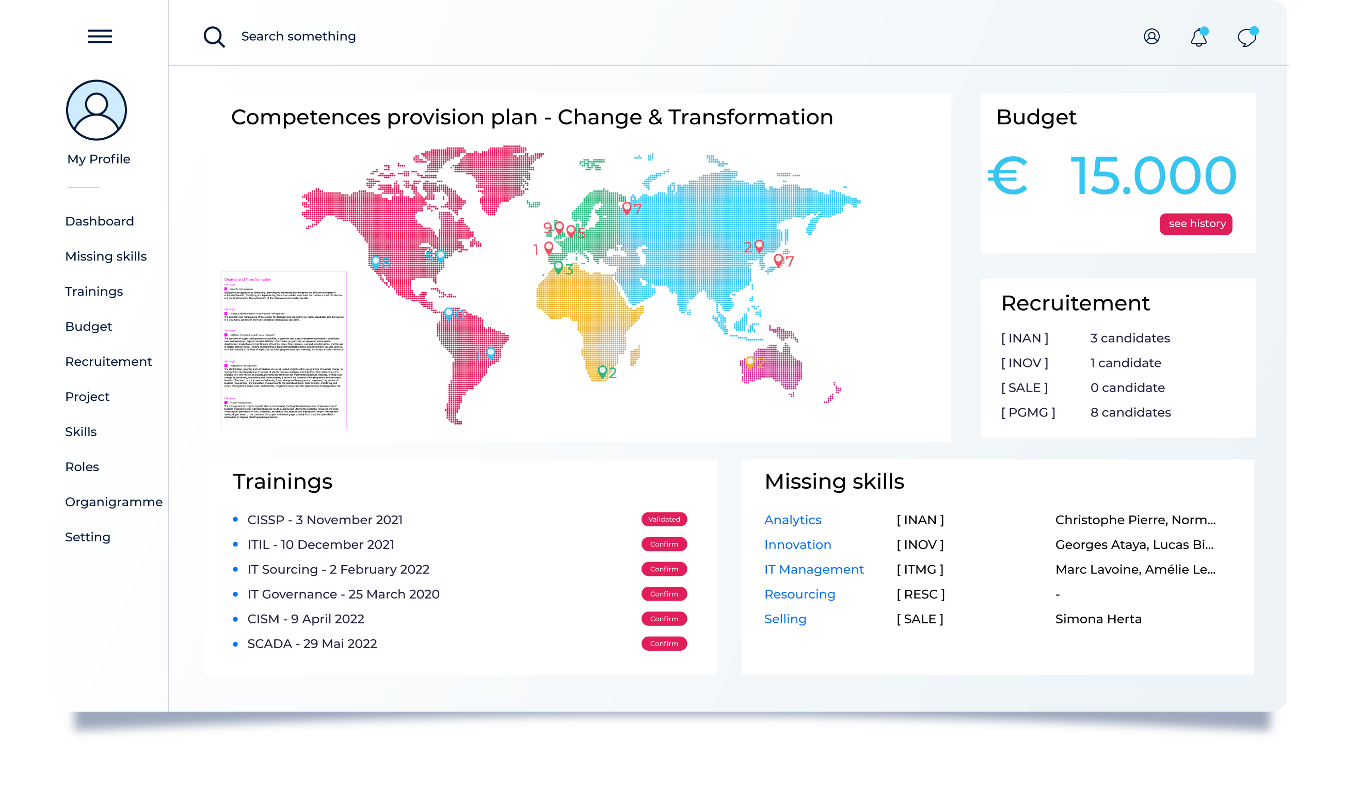Click the Validated badge for CISSP
1345x805 pixels.
click(x=664, y=519)
